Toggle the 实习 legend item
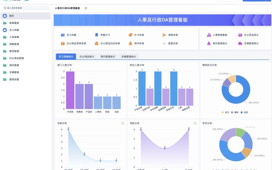 coord(225,113)
